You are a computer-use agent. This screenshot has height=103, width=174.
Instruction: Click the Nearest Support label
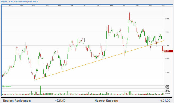[106, 101]
